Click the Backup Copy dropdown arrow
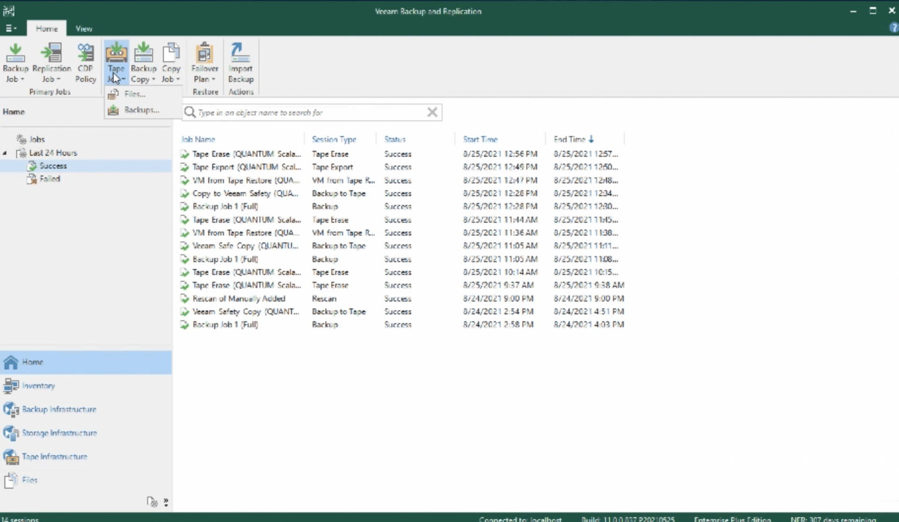 (x=153, y=80)
